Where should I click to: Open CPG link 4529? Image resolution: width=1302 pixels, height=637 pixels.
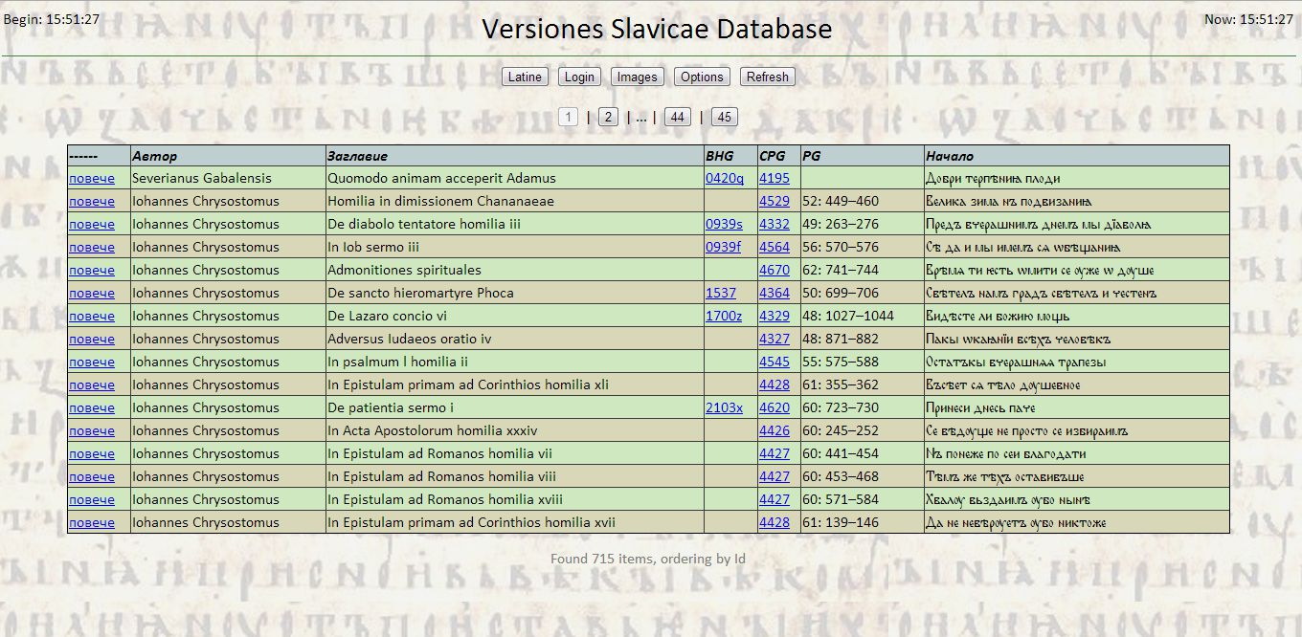[774, 201]
